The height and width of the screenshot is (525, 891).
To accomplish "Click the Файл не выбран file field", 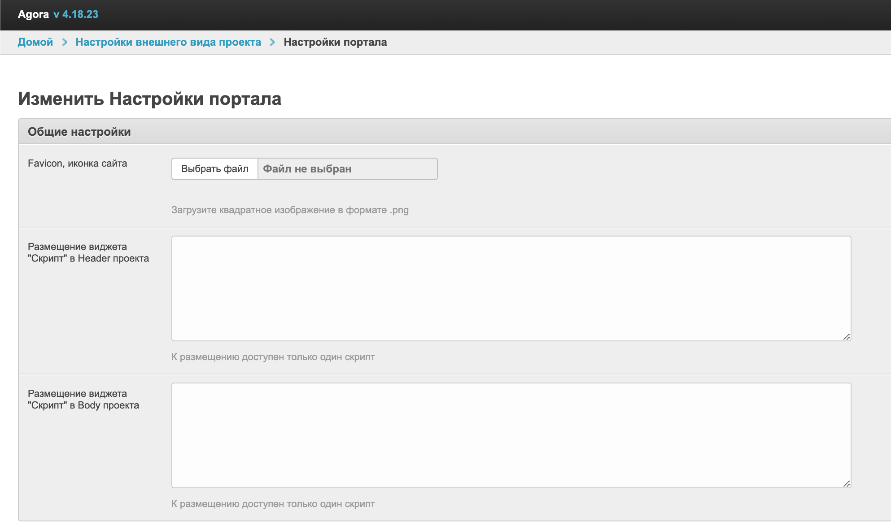I will coord(347,169).
